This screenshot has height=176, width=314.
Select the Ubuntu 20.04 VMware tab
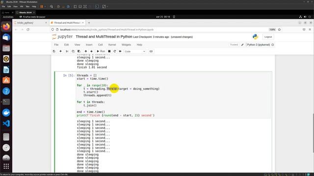[26, 12]
